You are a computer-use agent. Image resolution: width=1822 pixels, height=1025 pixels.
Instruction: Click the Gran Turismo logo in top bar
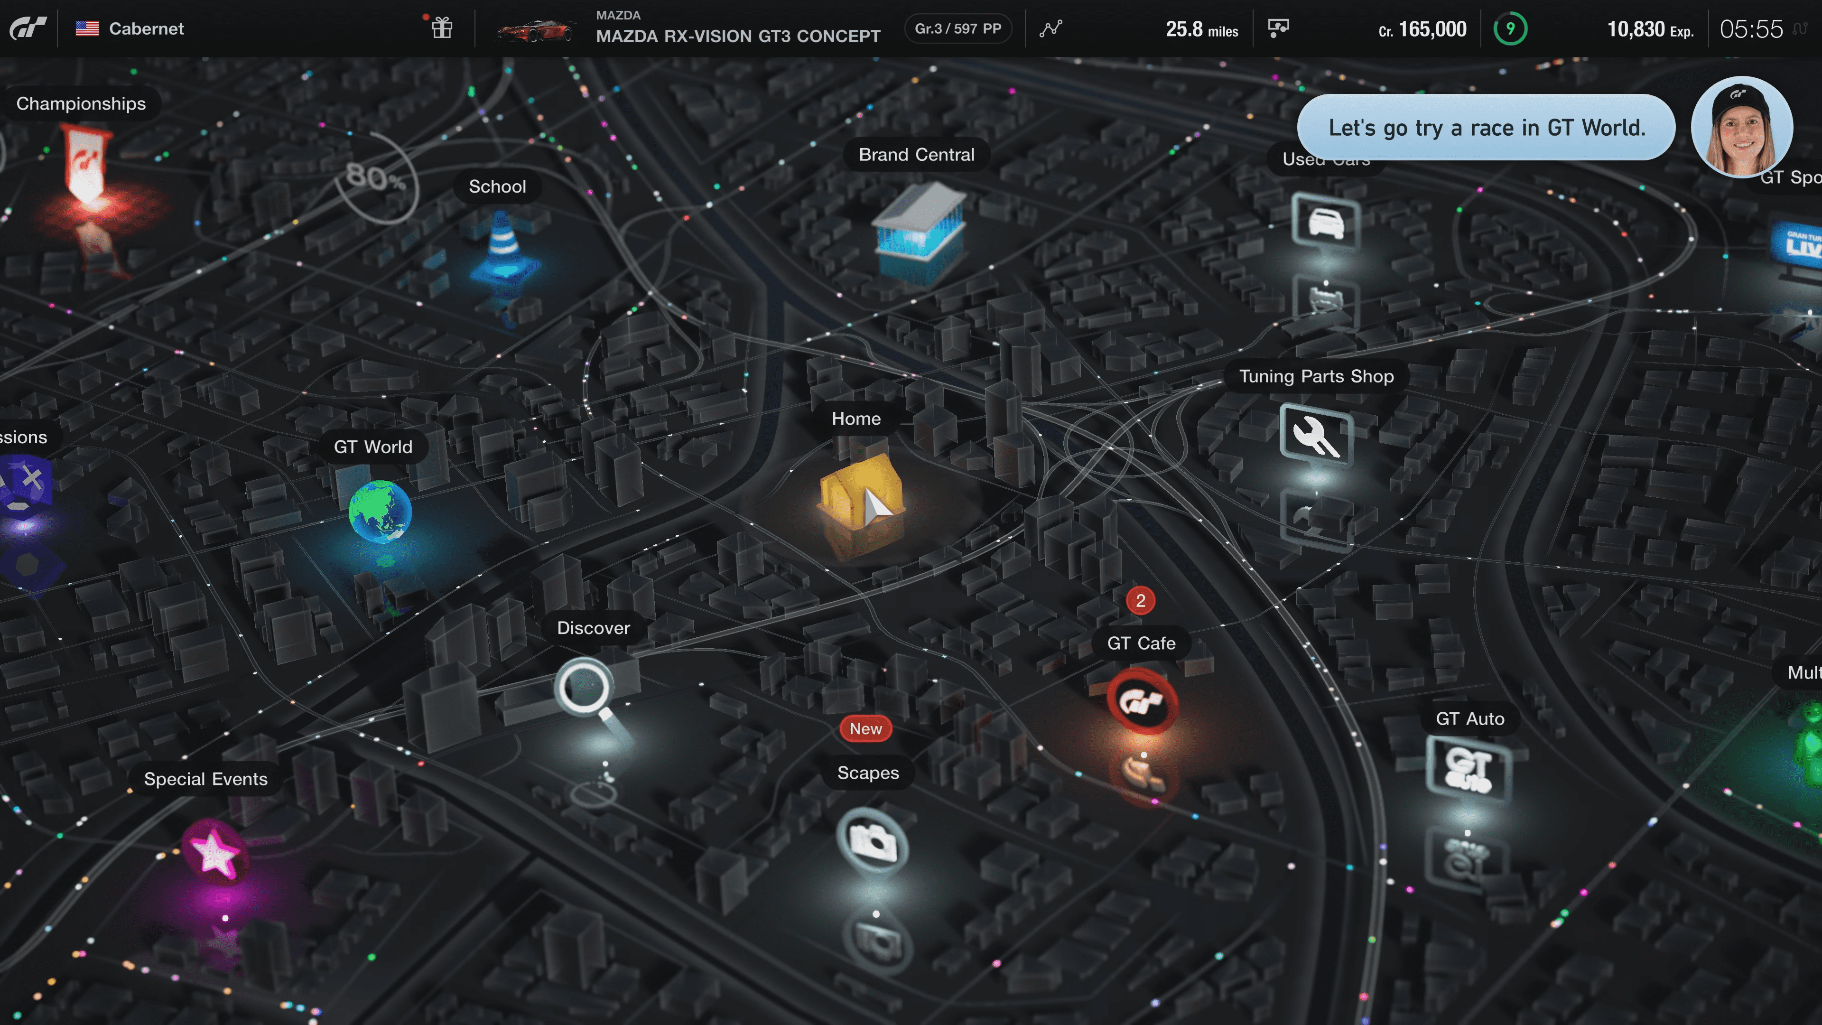click(x=28, y=28)
